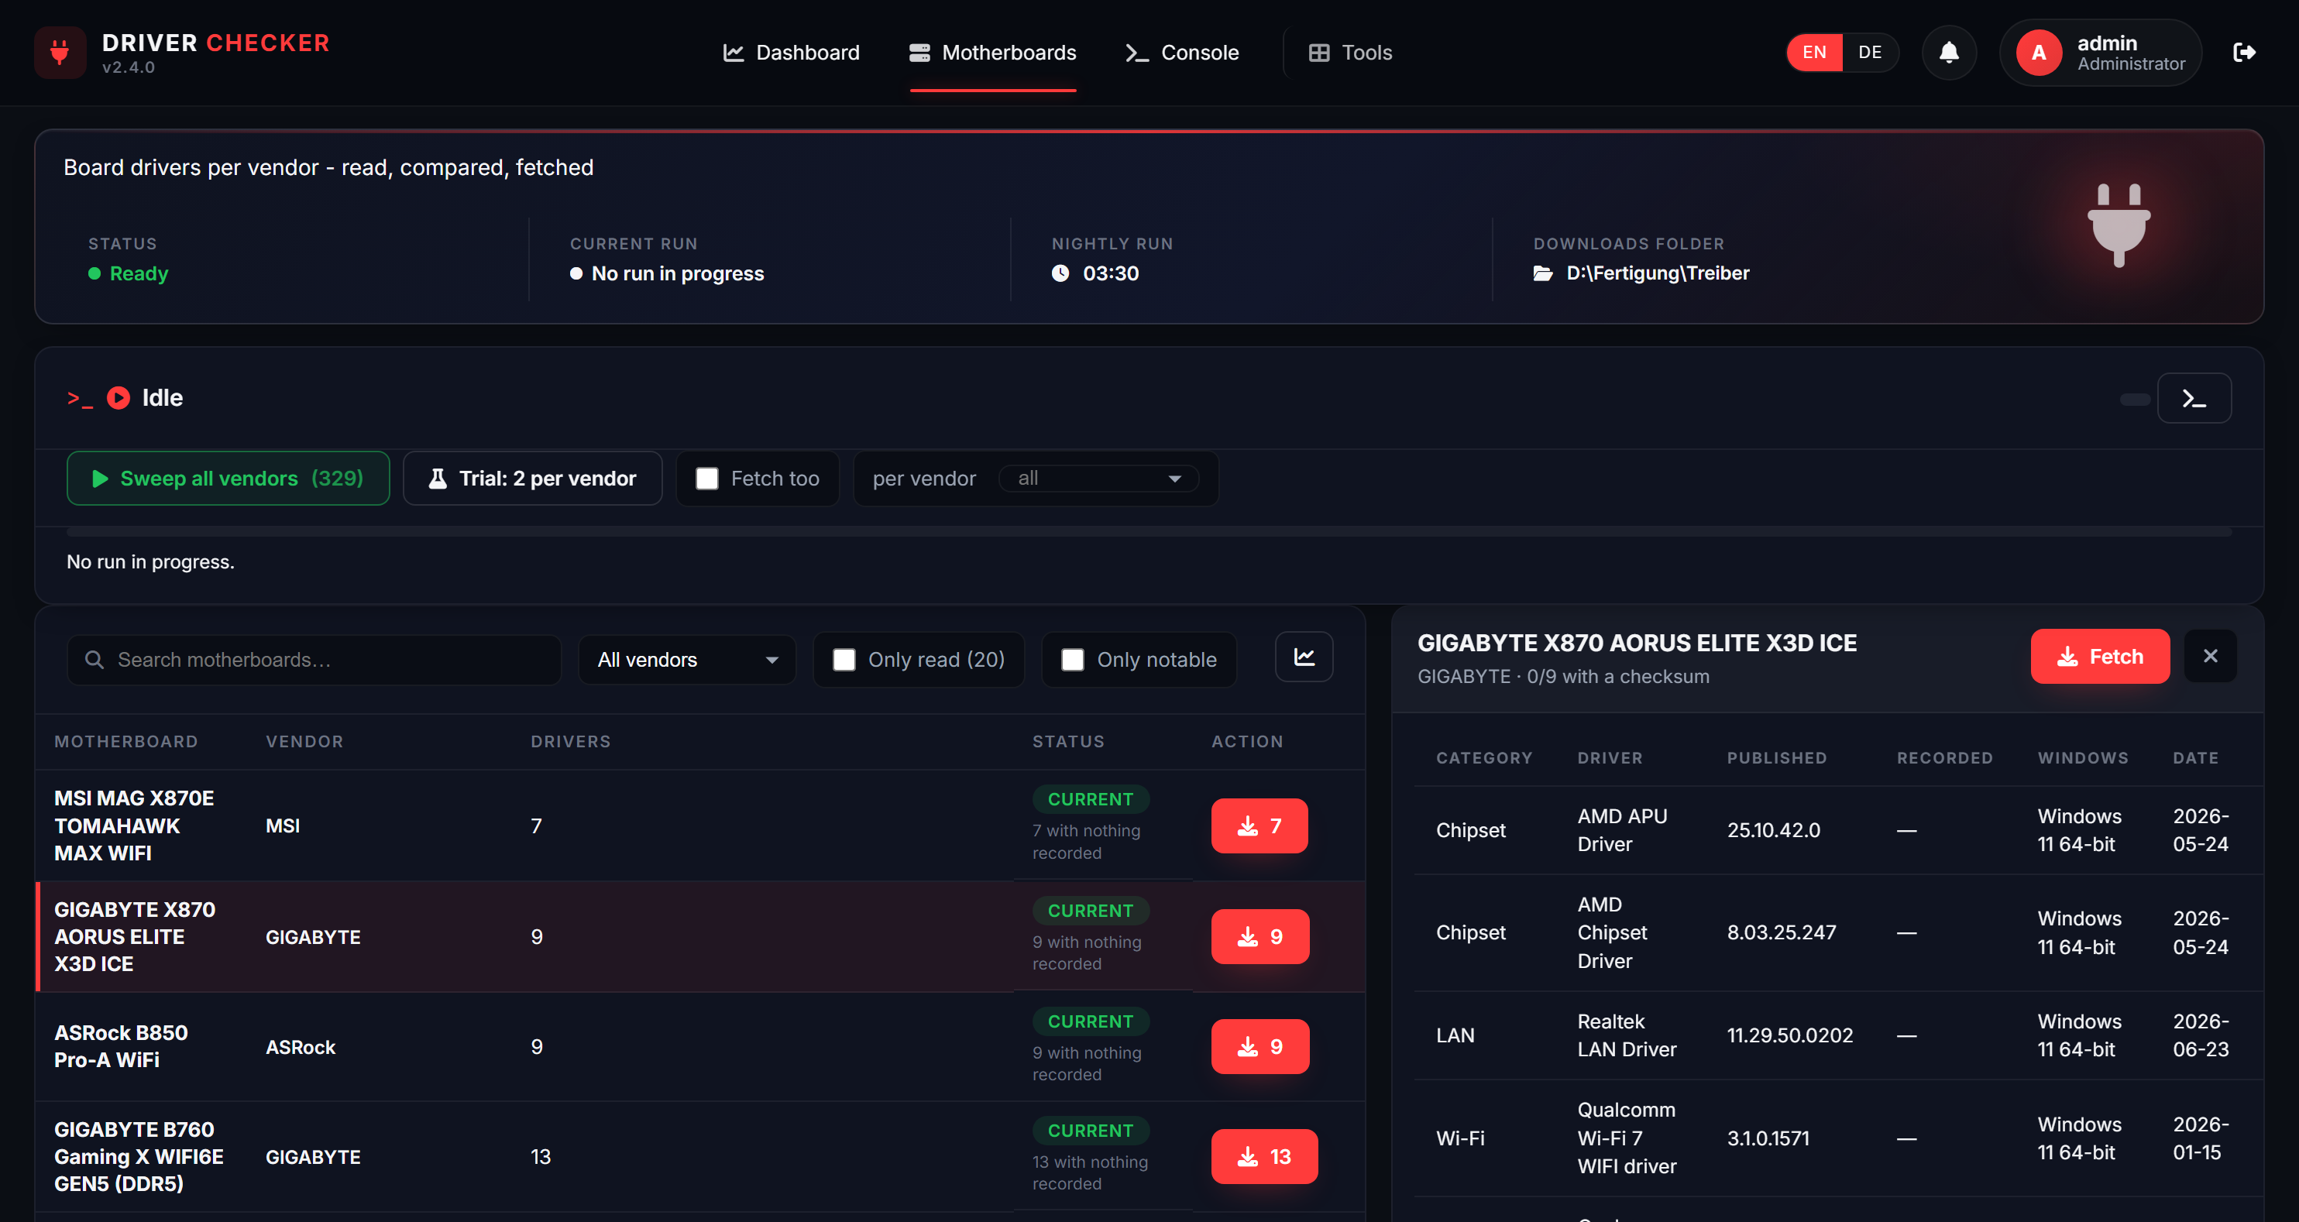Select the MSI MAG X870E TOMAHAWK row

[x=699, y=826]
